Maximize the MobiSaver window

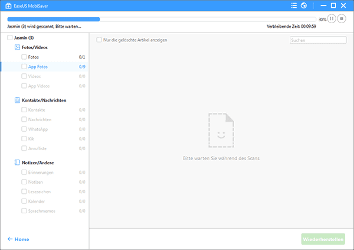[x=333, y=5]
